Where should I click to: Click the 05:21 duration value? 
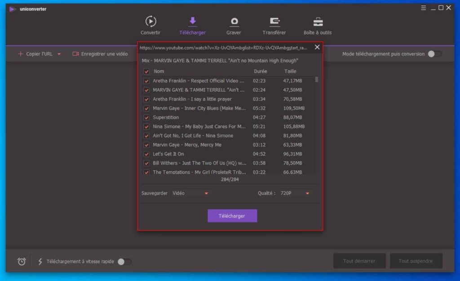259,126
